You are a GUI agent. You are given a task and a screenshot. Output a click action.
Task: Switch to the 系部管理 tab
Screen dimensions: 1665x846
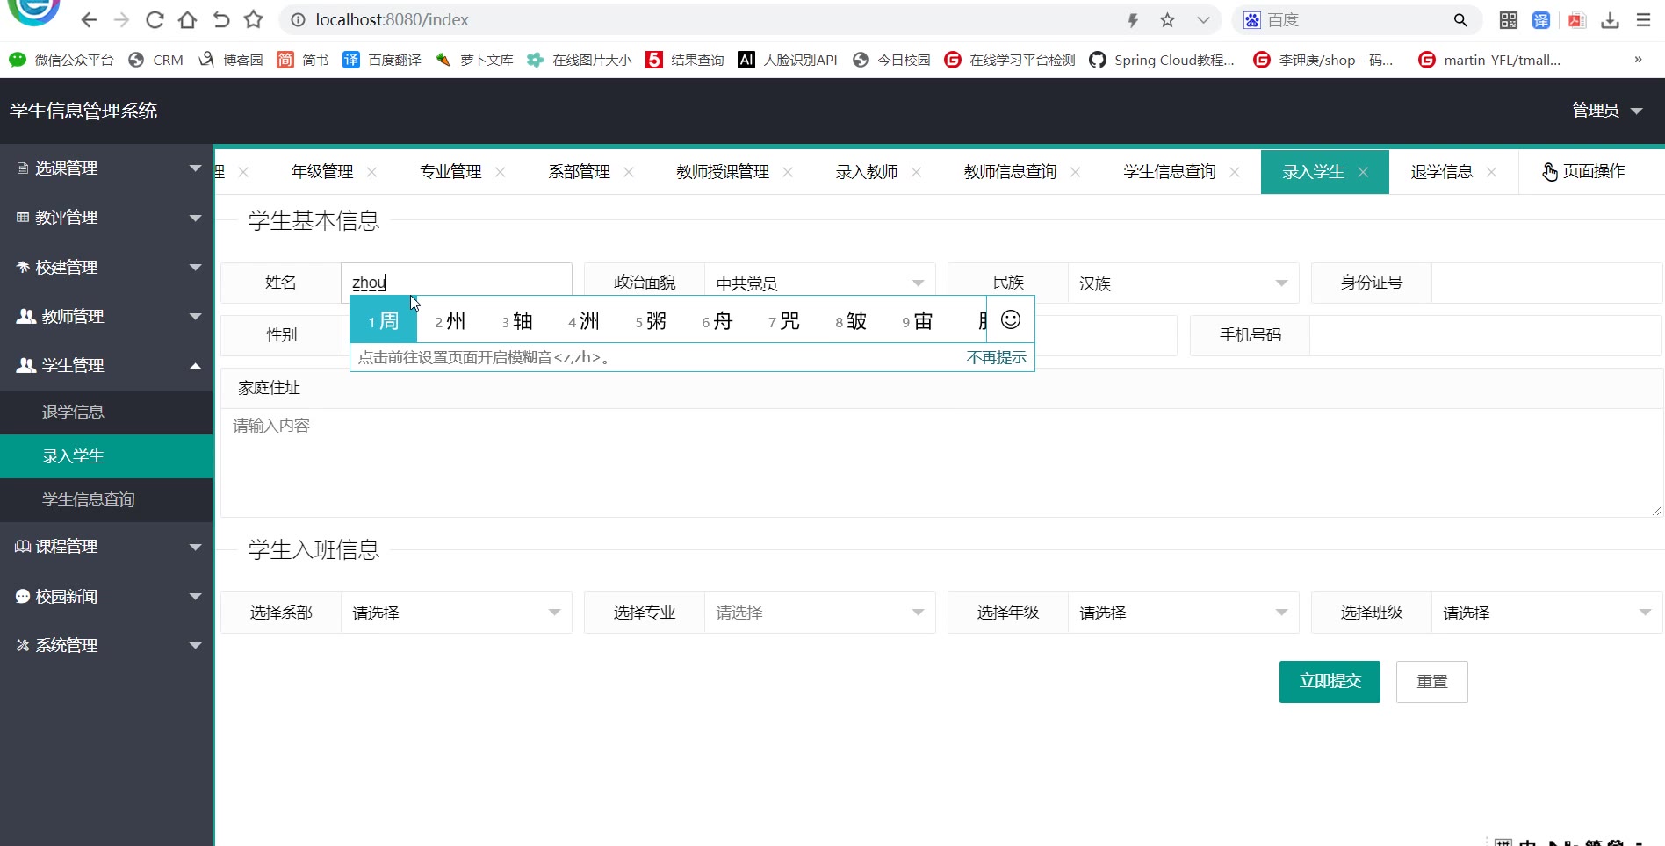point(579,172)
